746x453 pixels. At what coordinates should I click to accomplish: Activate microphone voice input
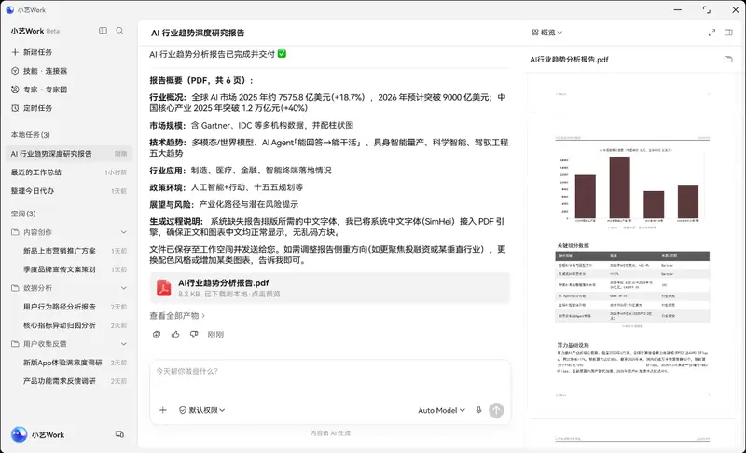coord(478,410)
